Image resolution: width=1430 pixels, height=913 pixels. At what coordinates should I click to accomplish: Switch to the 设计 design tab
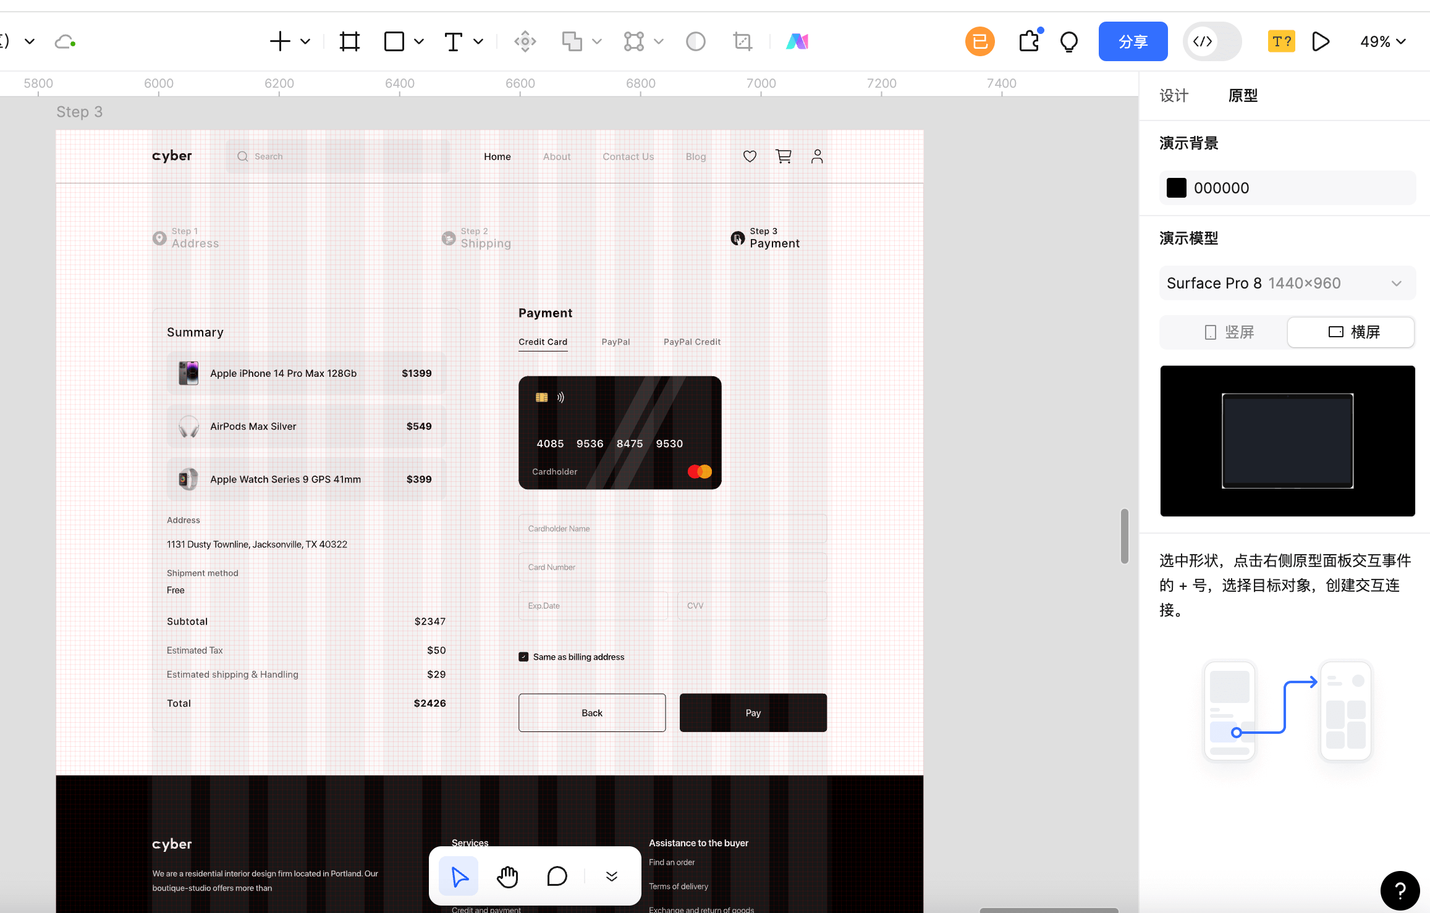[x=1174, y=96]
